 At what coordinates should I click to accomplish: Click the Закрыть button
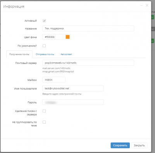click(x=139, y=145)
